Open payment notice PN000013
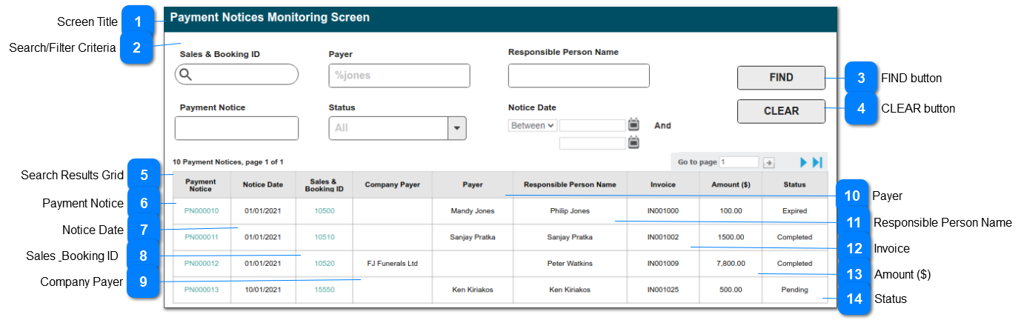This screenshot has width=1024, height=323. [202, 290]
